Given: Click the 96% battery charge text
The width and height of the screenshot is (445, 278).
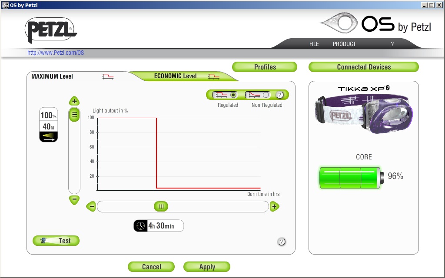Looking at the screenshot, I should pos(395,176).
